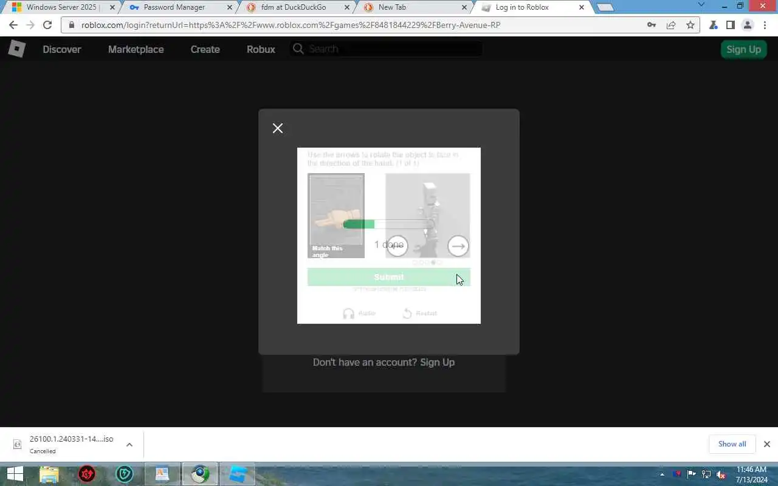Open a new browser tab
Viewport: 778px width, 486px height.
[605, 7]
